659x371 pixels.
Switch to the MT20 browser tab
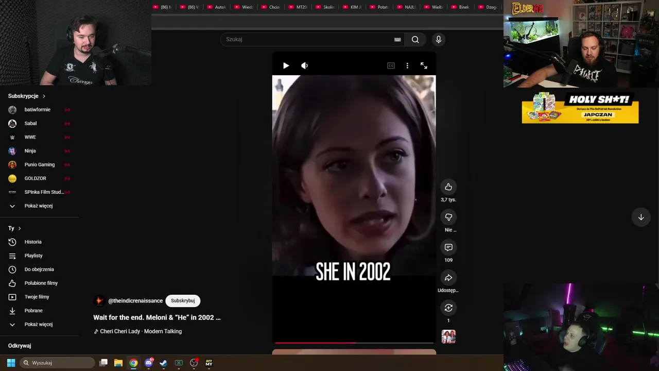click(298, 7)
